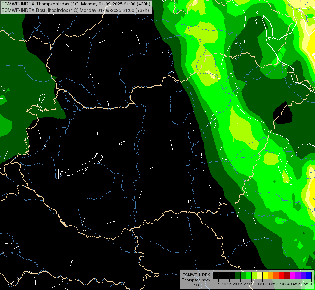Select the bright green 27-29 legend swatch
Screen dimensions: 315x290
[249, 275]
